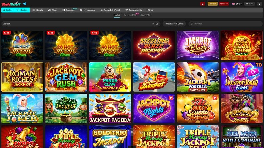Open Jackpot Bells game tile
Image resolution: width=264 pixels, height=148 pixels.
tap(22, 137)
